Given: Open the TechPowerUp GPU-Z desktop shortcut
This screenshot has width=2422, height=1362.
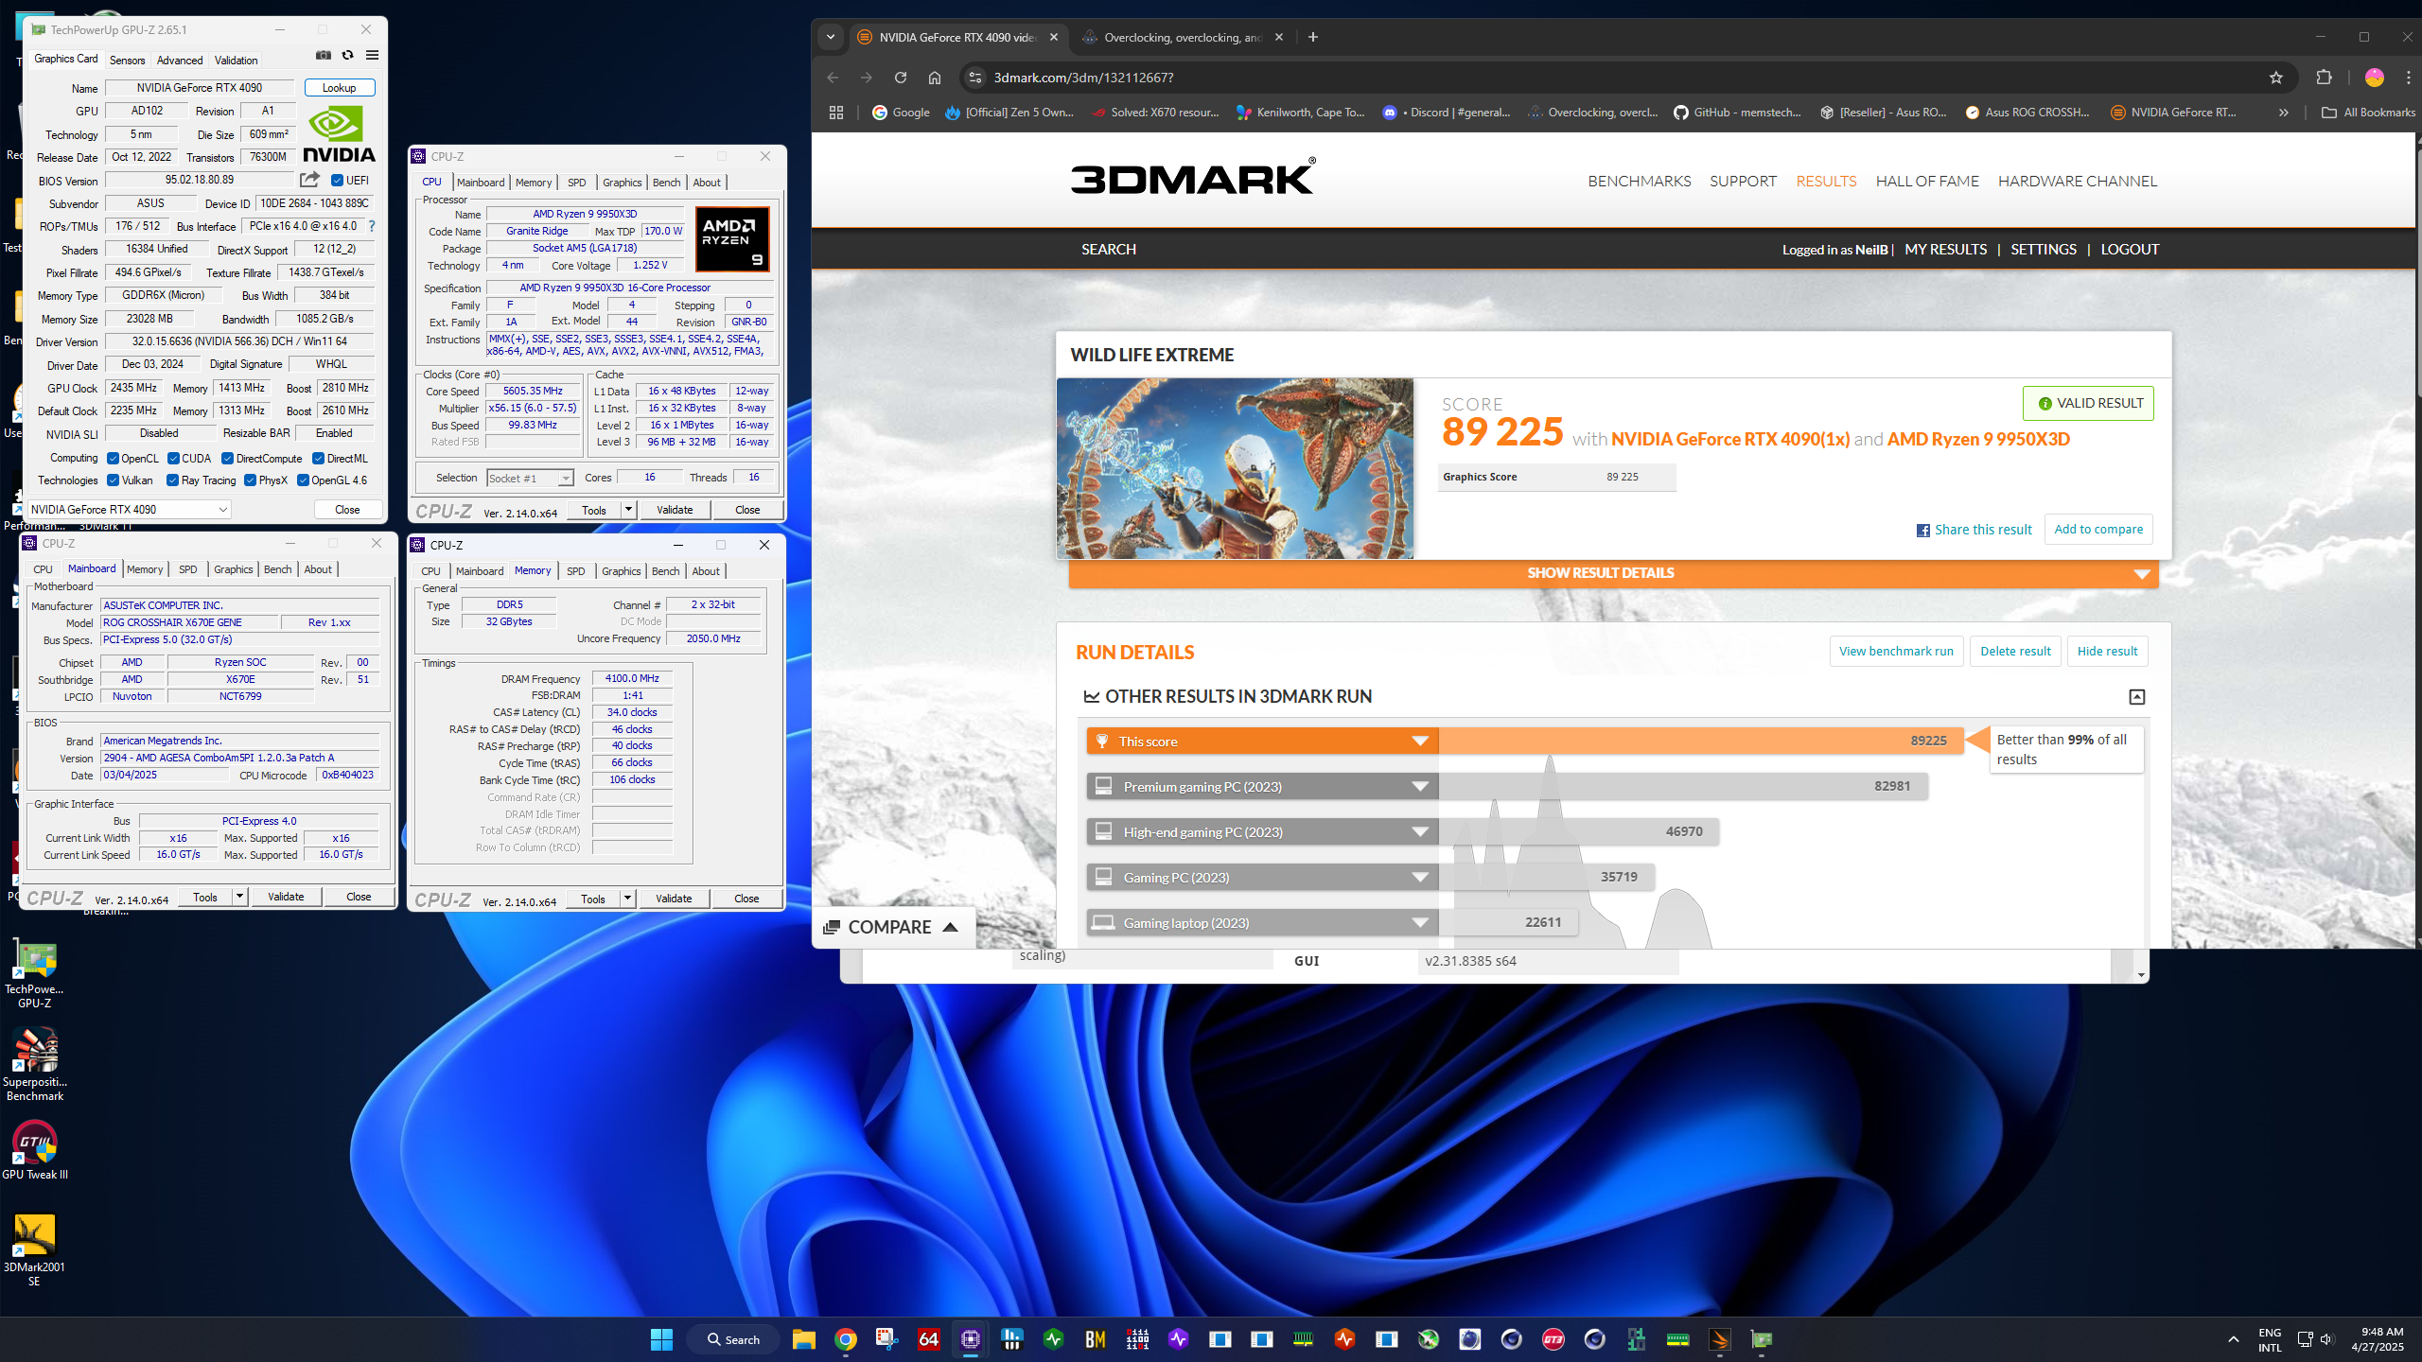Looking at the screenshot, I should tap(35, 974).
